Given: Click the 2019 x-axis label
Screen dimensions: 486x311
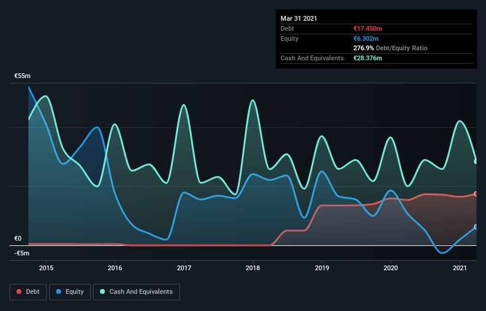Looking at the screenshot, I should pos(322,268).
